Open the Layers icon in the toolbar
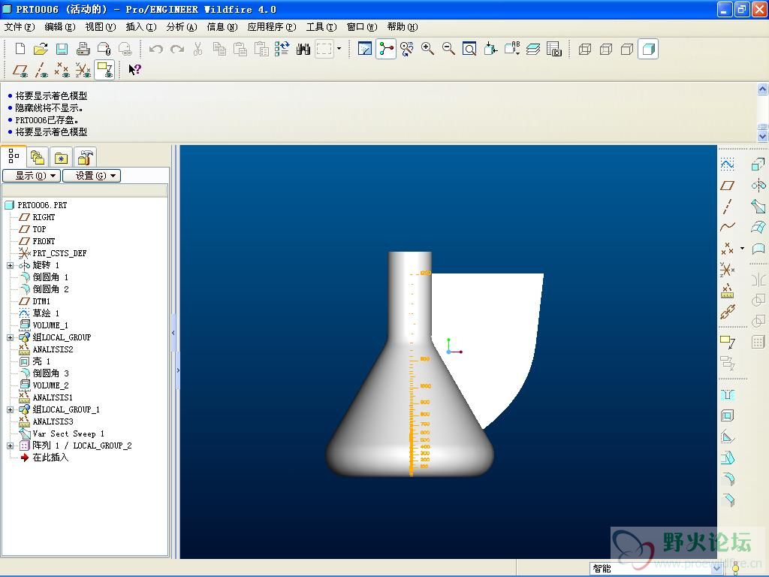769x577 pixels. point(533,49)
